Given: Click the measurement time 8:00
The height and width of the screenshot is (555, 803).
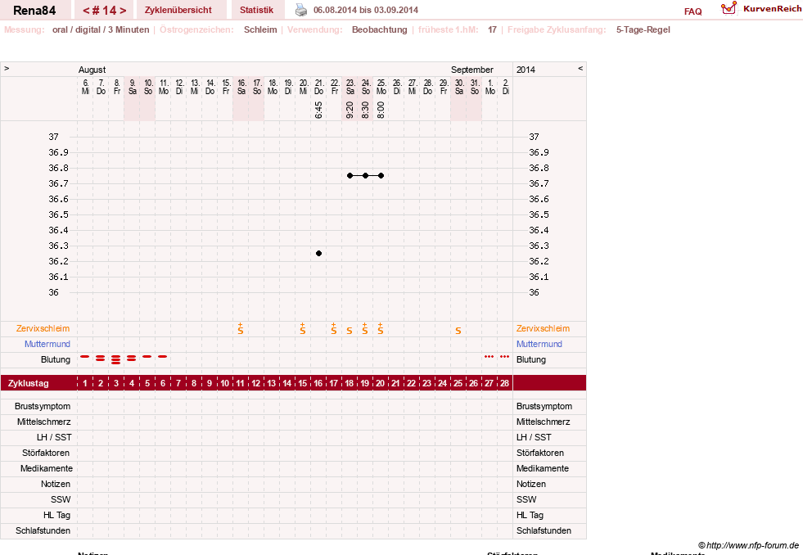Looking at the screenshot, I should (381, 110).
